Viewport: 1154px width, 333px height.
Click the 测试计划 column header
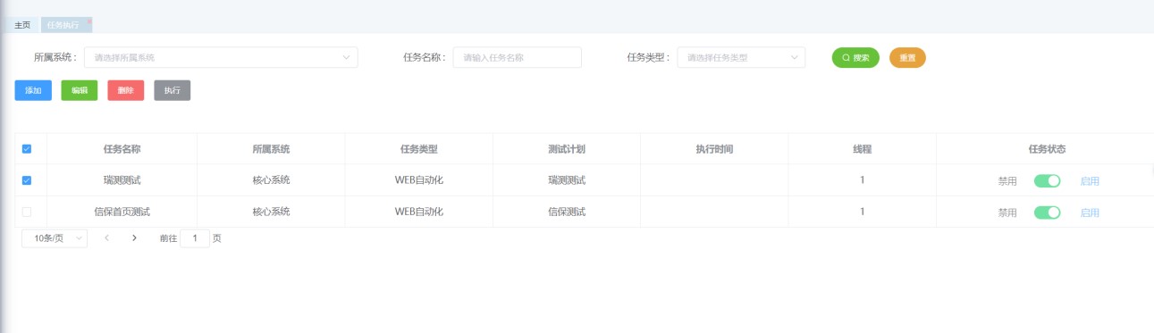tap(567, 149)
